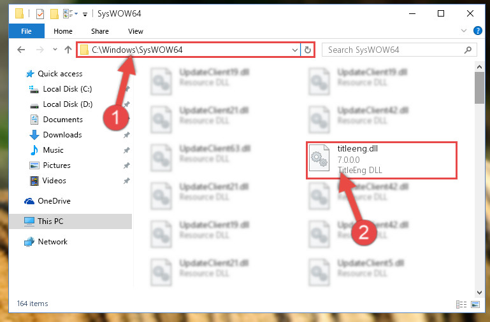Open the Customize Quick Access Toolbar menu
Screen dimensions: 490x322
(x=85, y=15)
